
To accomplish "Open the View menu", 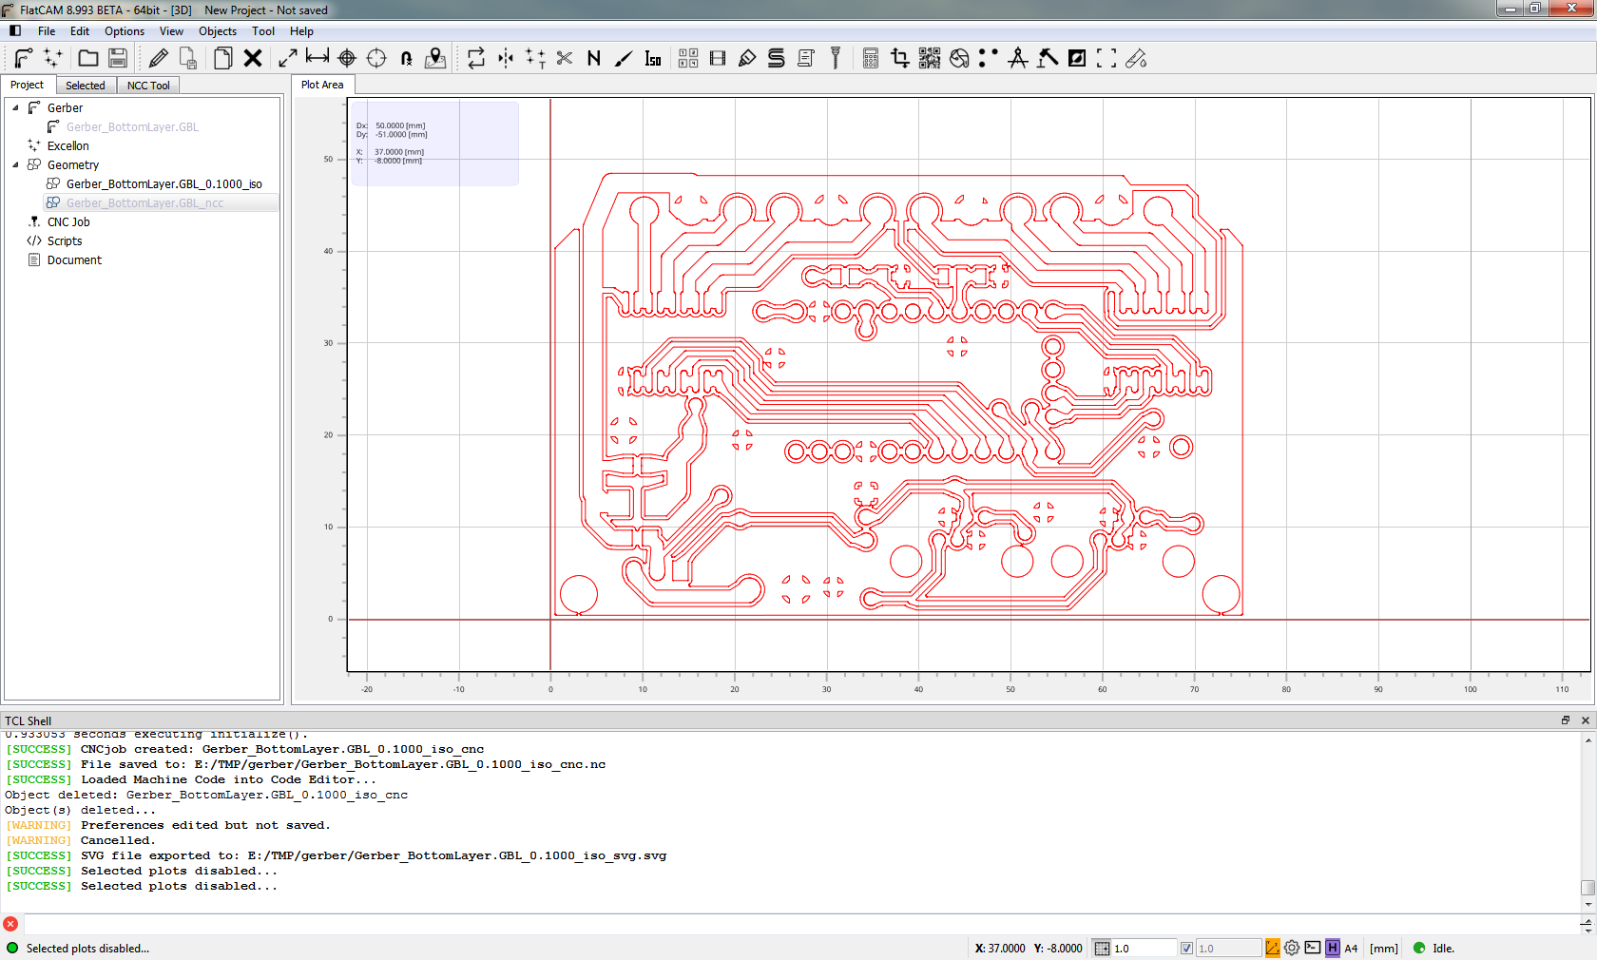I will point(171,31).
